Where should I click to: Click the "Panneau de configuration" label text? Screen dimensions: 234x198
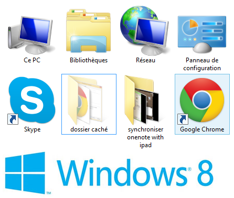(x=202, y=64)
